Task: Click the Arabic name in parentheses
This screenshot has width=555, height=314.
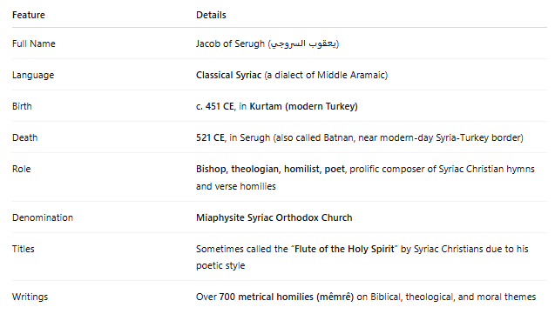Action: (x=303, y=43)
